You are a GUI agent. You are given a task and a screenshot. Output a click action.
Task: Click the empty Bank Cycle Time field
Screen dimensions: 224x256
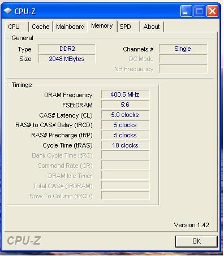pos(126,155)
